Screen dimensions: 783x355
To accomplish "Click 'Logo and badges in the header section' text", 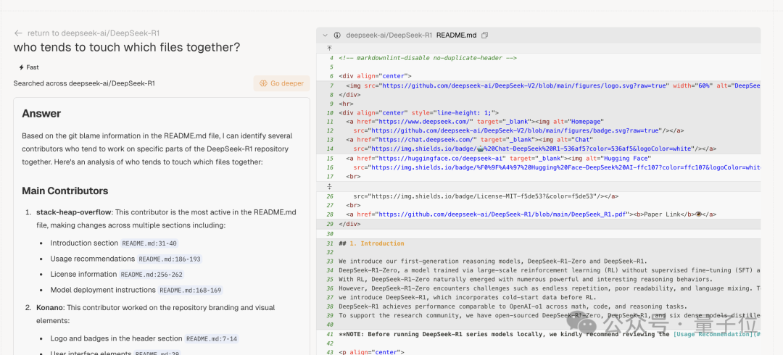I will (116, 338).
